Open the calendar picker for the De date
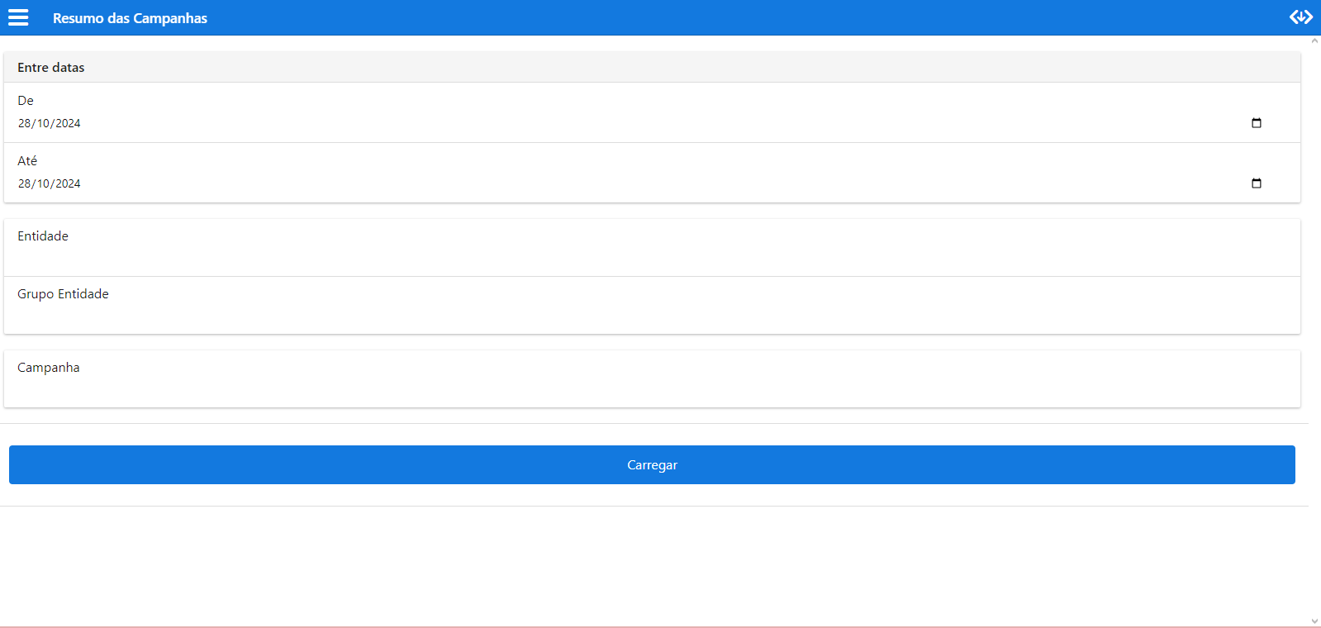Screen dimensions: 1321x628 (x=1256, y=123)
